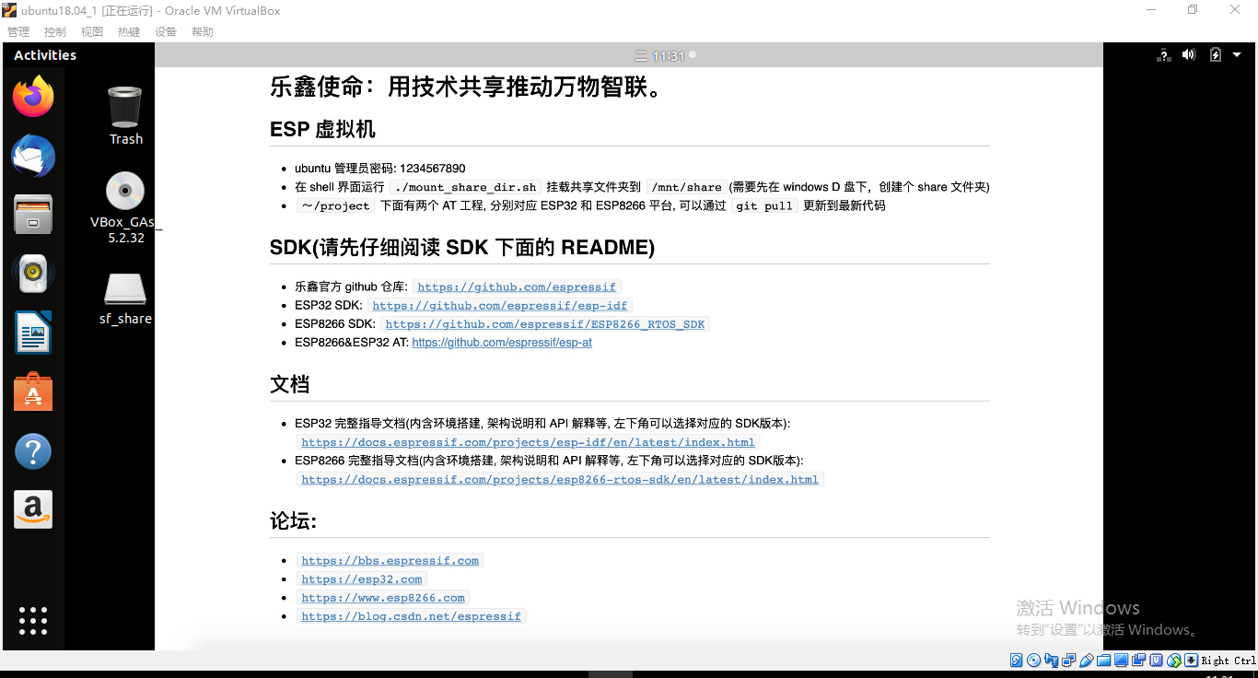The width and height of the screenshot is (1258, 678).
Task: Click the network adapters status icon
Action: click(x=1068, y=660)
